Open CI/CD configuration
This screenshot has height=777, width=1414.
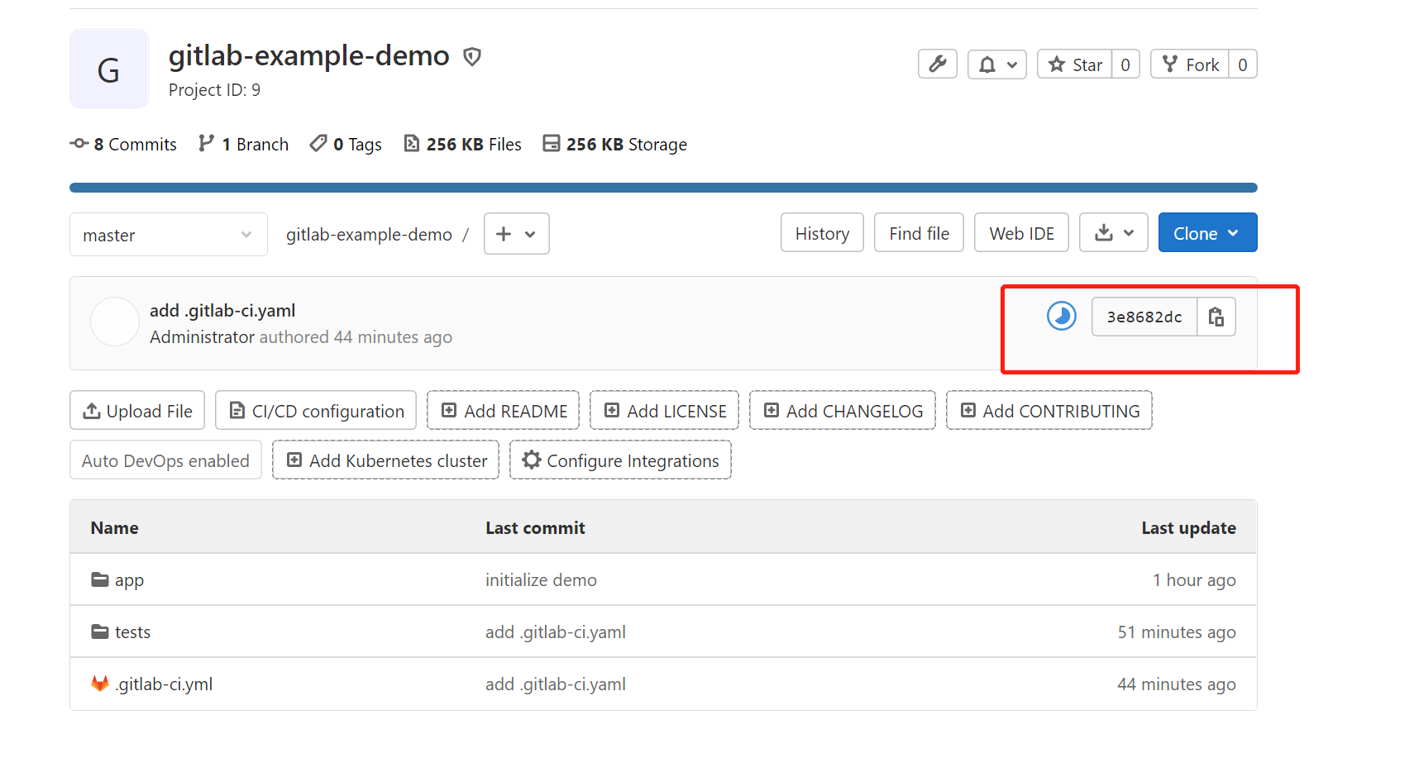[x=316, y=411]
